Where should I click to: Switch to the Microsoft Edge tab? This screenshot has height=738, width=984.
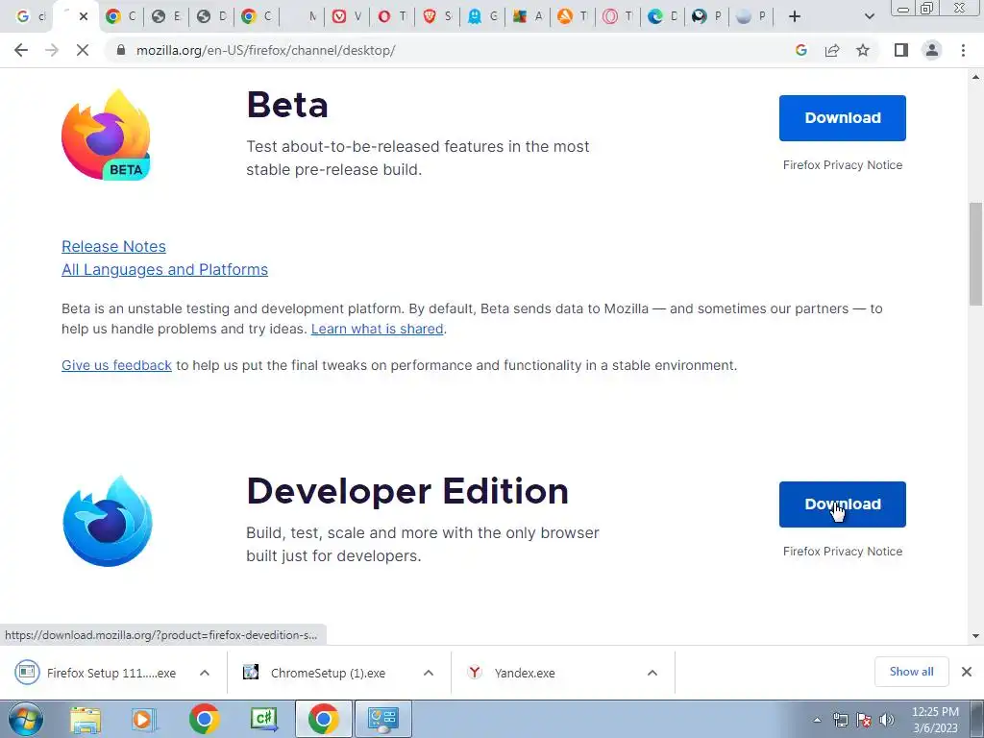point(663,16)
